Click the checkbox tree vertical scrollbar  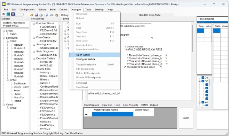210,82
